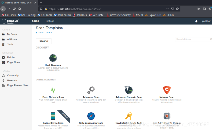Click the Plugin Release Notes document icon

coord(3,86)
